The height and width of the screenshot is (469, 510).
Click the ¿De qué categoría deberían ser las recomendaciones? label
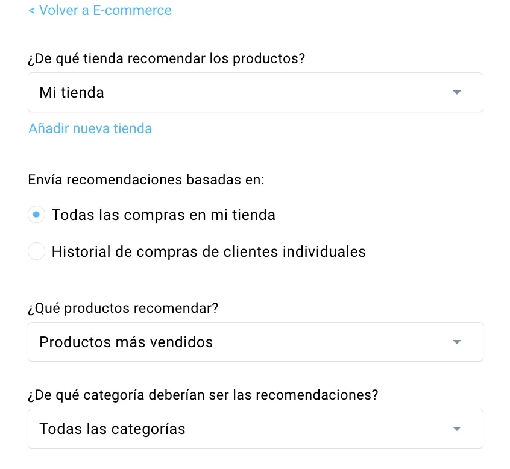[203, 395]
